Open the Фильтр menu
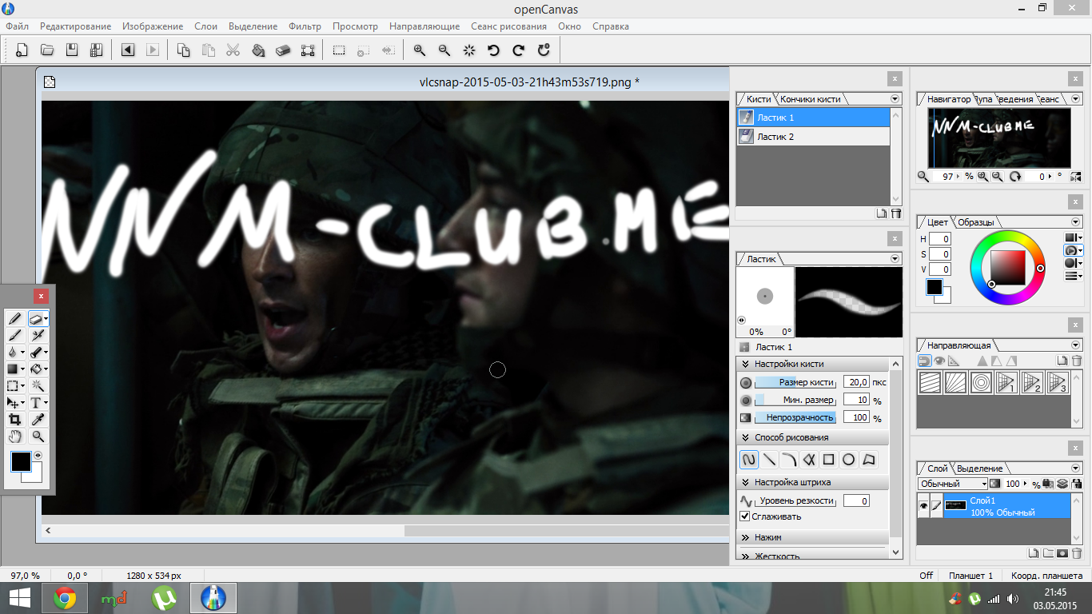Viewport: 1092px width, 614px height. 305,26
